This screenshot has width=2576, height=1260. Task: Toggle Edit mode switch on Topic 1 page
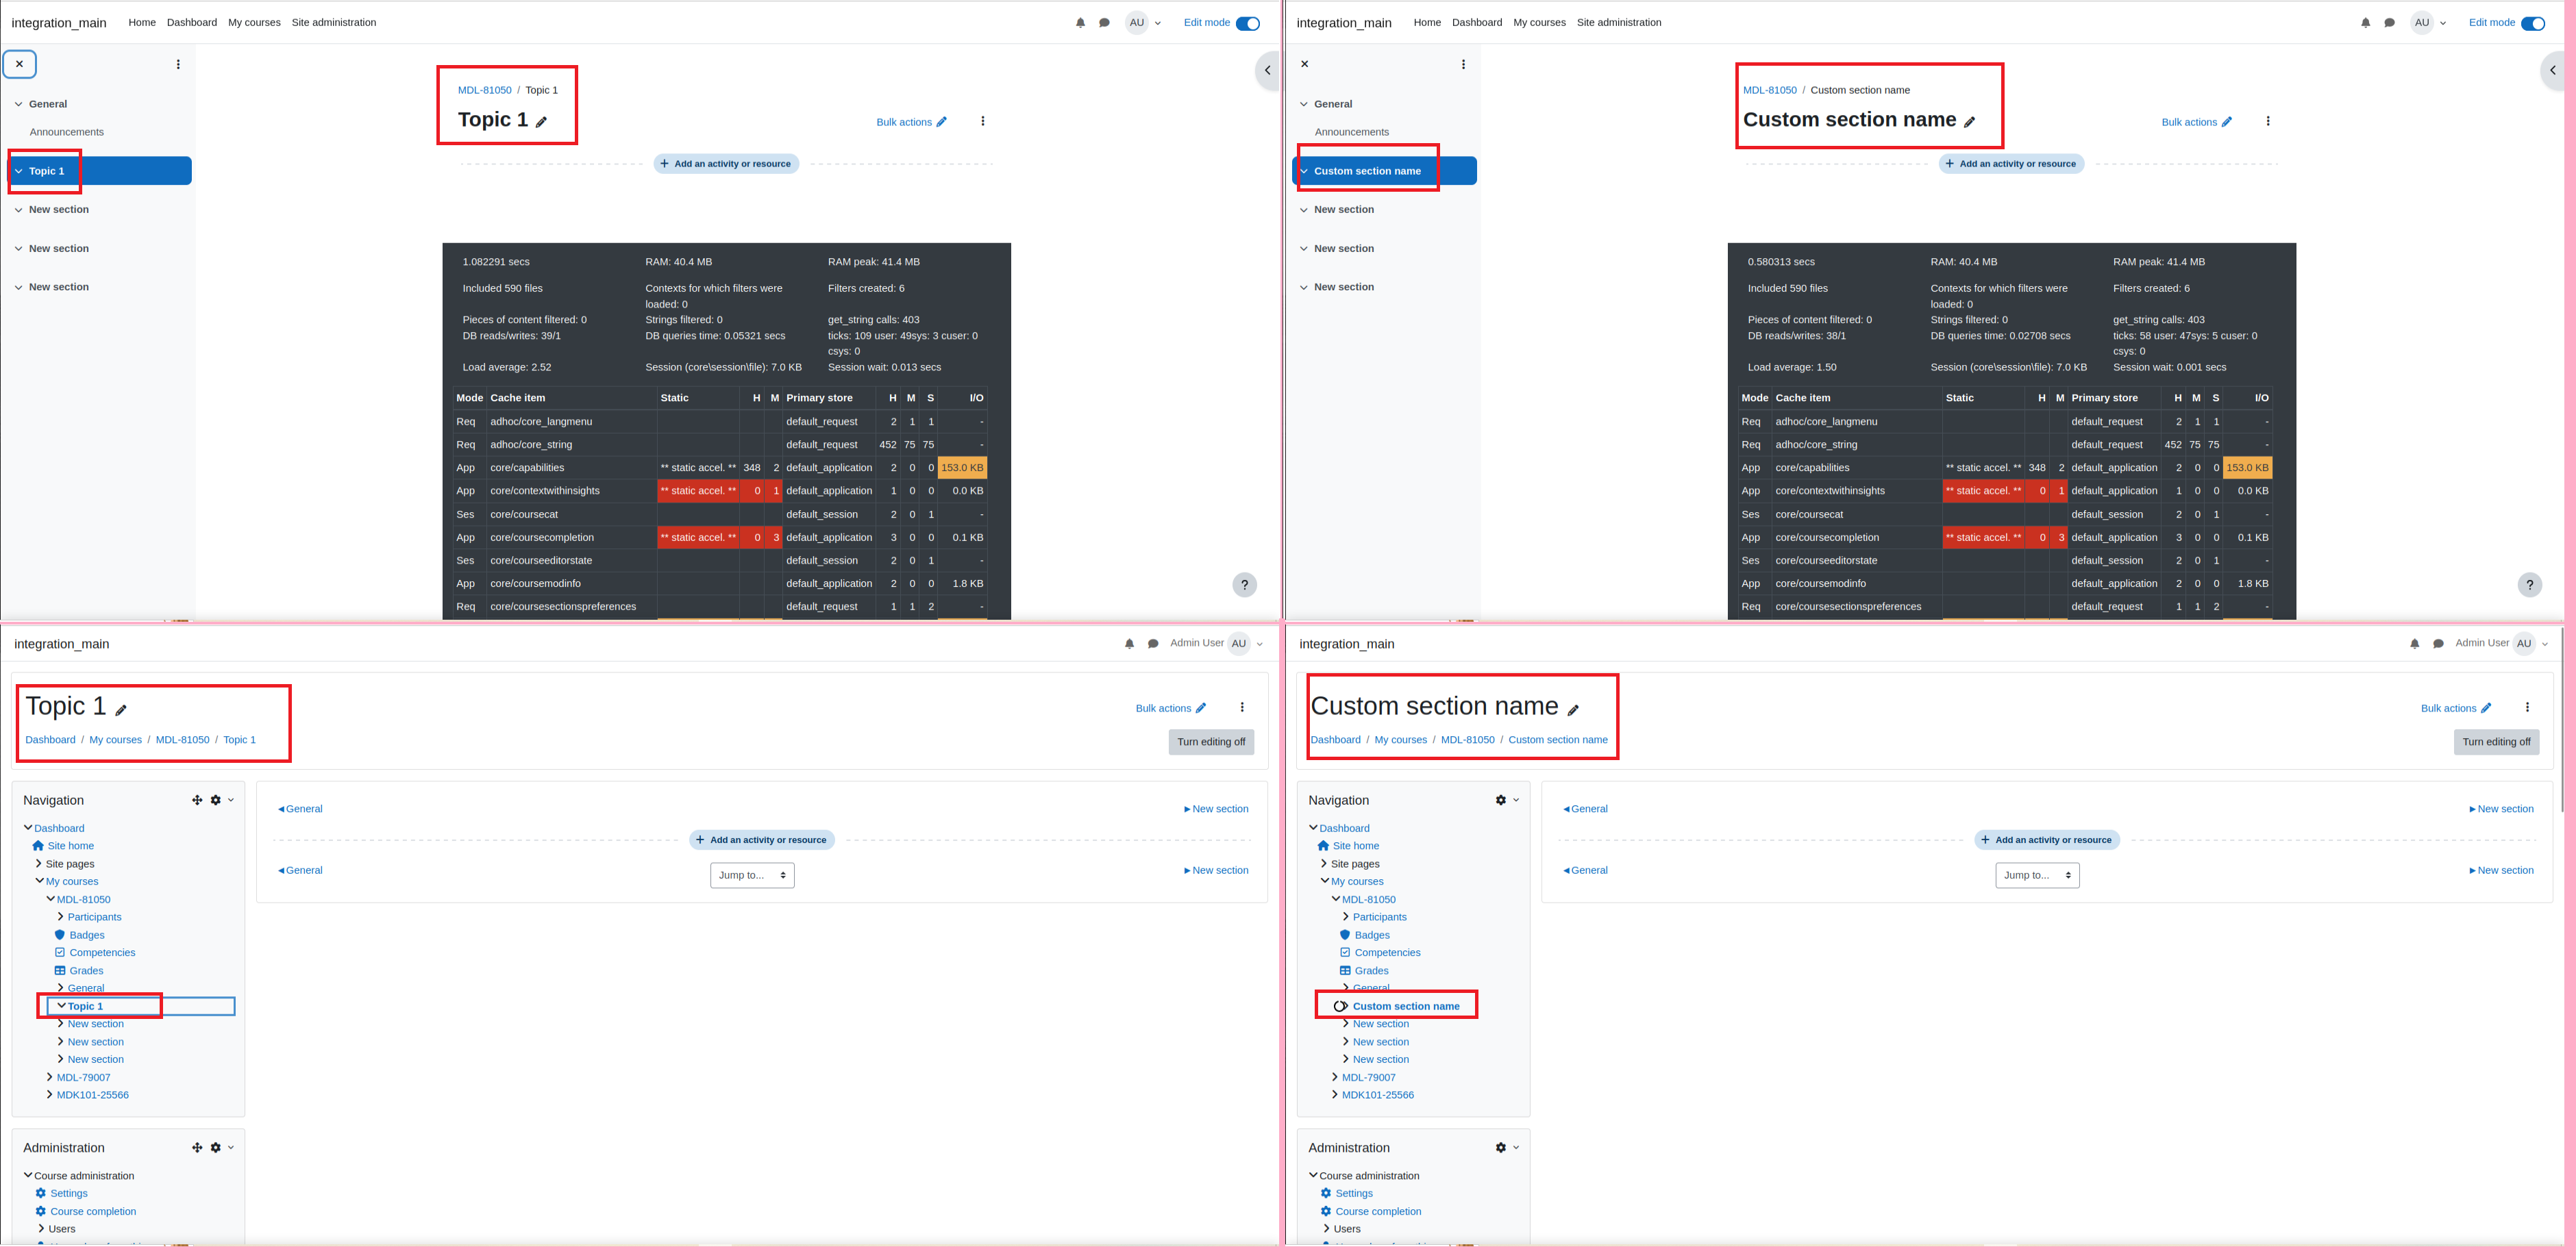point(1247,23)
